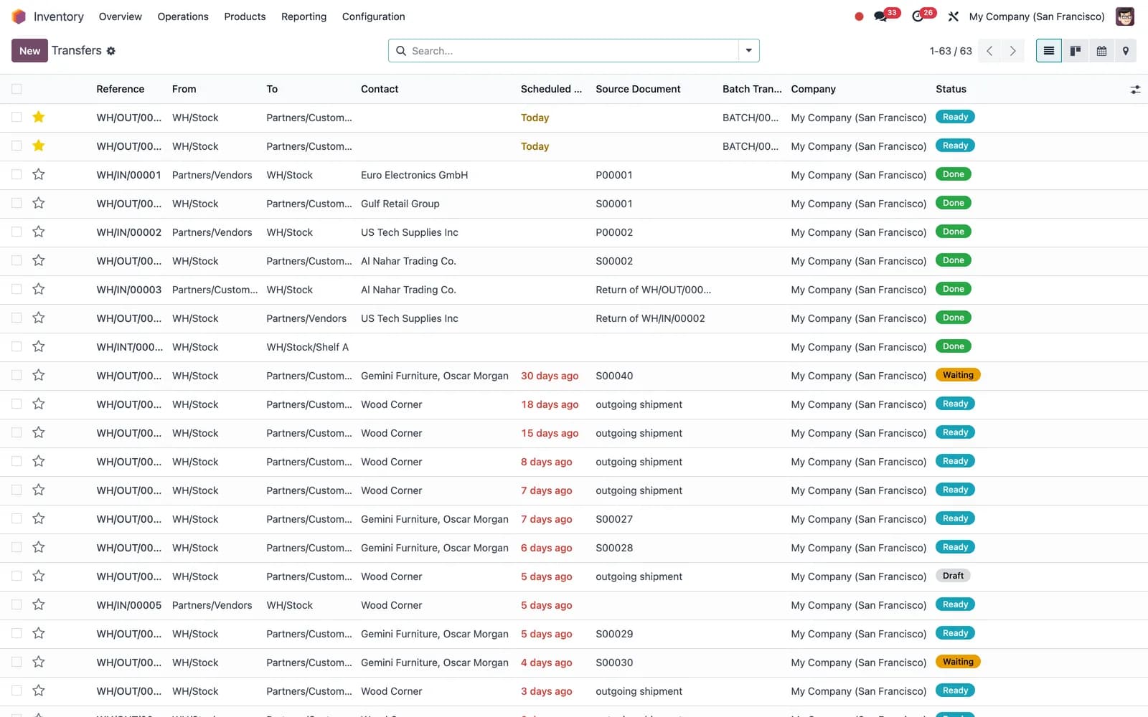Tick the select-all header checkbox
The height and width of the screenshot is (717, 1148).
17,89
